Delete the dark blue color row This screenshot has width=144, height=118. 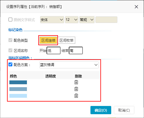[x=76, y=82]
